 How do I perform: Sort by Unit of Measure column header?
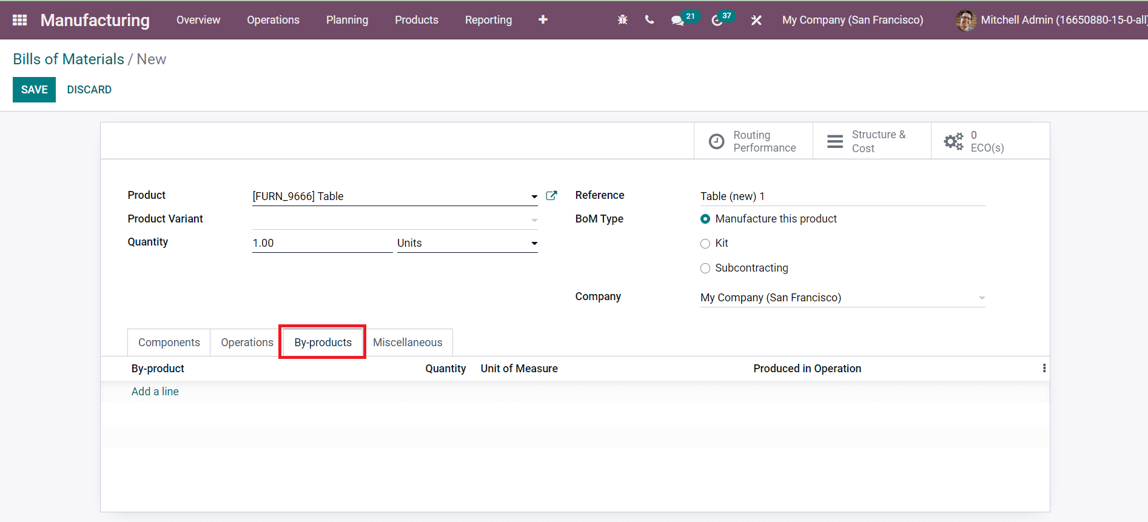pyautogui.click(x=519, y=369)
